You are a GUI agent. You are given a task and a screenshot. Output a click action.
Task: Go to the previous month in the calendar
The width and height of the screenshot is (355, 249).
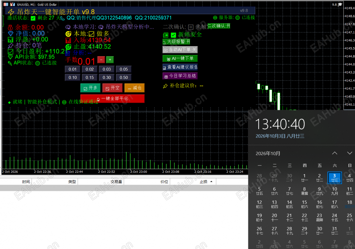click(x=335, y=153)
